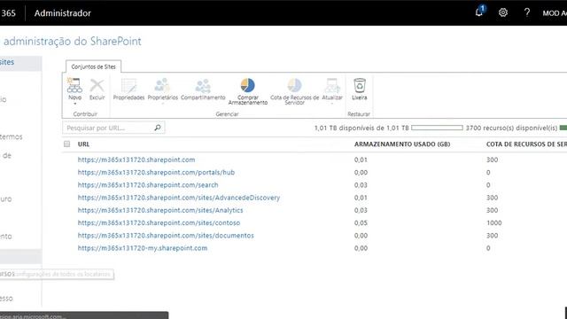This screenshot has height=319, width=567.
Task: Click the 'termos' left navigation item
Action: click(12, 136)
